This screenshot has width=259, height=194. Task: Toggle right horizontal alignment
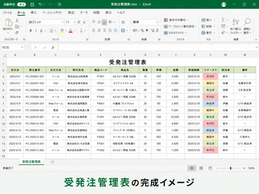coord(104,31)
